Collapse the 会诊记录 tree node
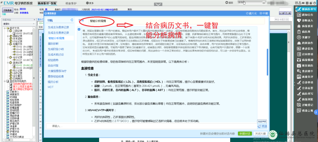This screenshot has height=142, width=318. 8,57
